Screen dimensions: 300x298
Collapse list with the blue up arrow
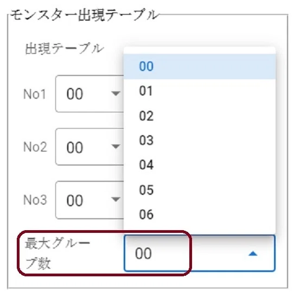(253, 254)
